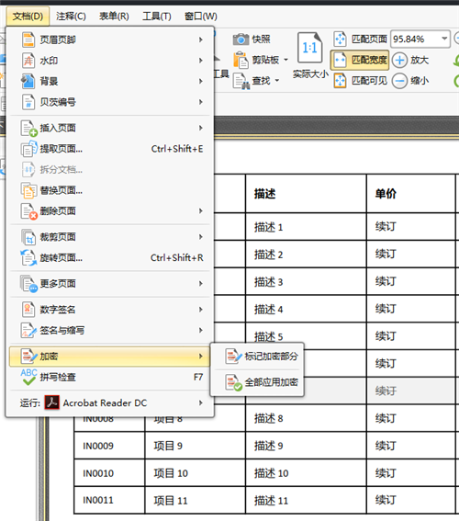Image resolution: width=459 pixels, height=521 pixels.
Task: Expand the 删除页面 submenu arrow
Action: [x=201, y=211]
